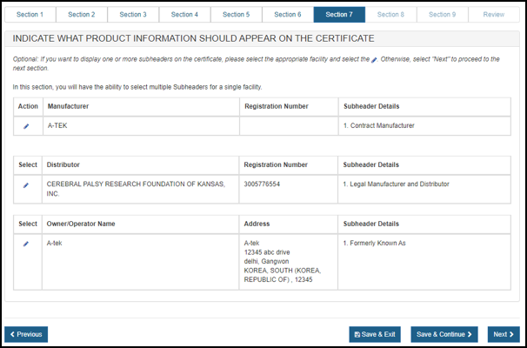Click Save & Continue button
Viewport: 527px width, 348px height.
pos(444,334)
